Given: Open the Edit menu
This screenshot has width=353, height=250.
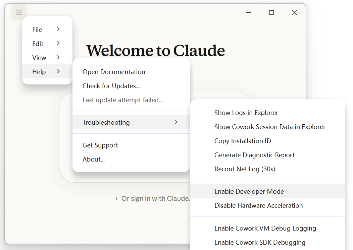Looking at the screenshot, I should tap(47, 44).
